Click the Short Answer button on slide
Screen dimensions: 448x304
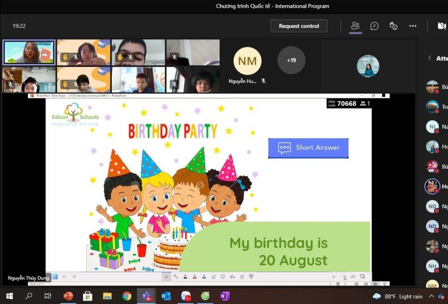[x=308, y=148]
